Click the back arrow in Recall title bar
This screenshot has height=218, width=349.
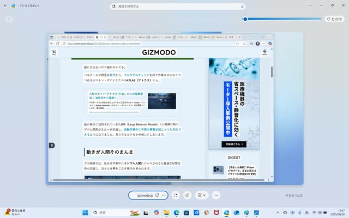(4, 6)
